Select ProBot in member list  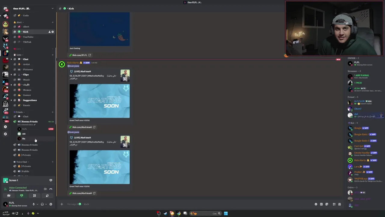click(x=365, y=173)
